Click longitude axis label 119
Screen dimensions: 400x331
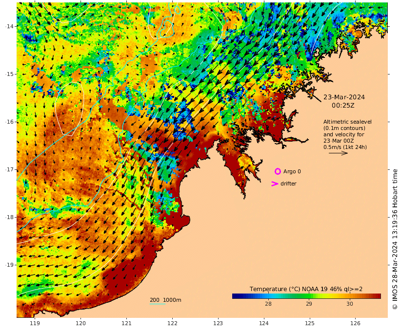point(35,323)
